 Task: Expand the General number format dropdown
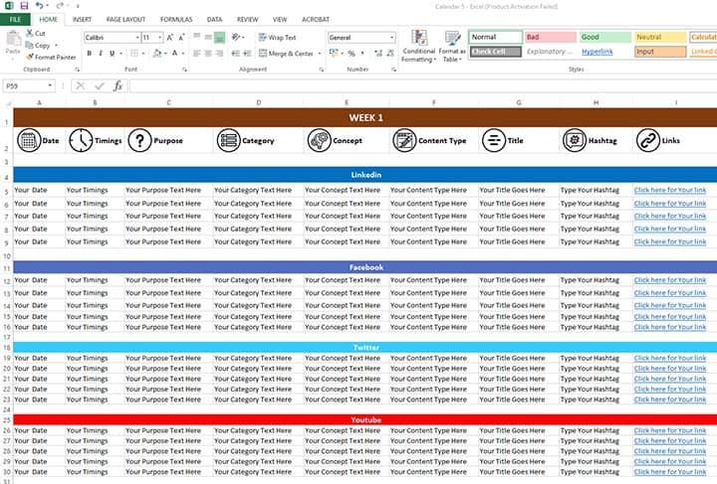pos(391,37)
